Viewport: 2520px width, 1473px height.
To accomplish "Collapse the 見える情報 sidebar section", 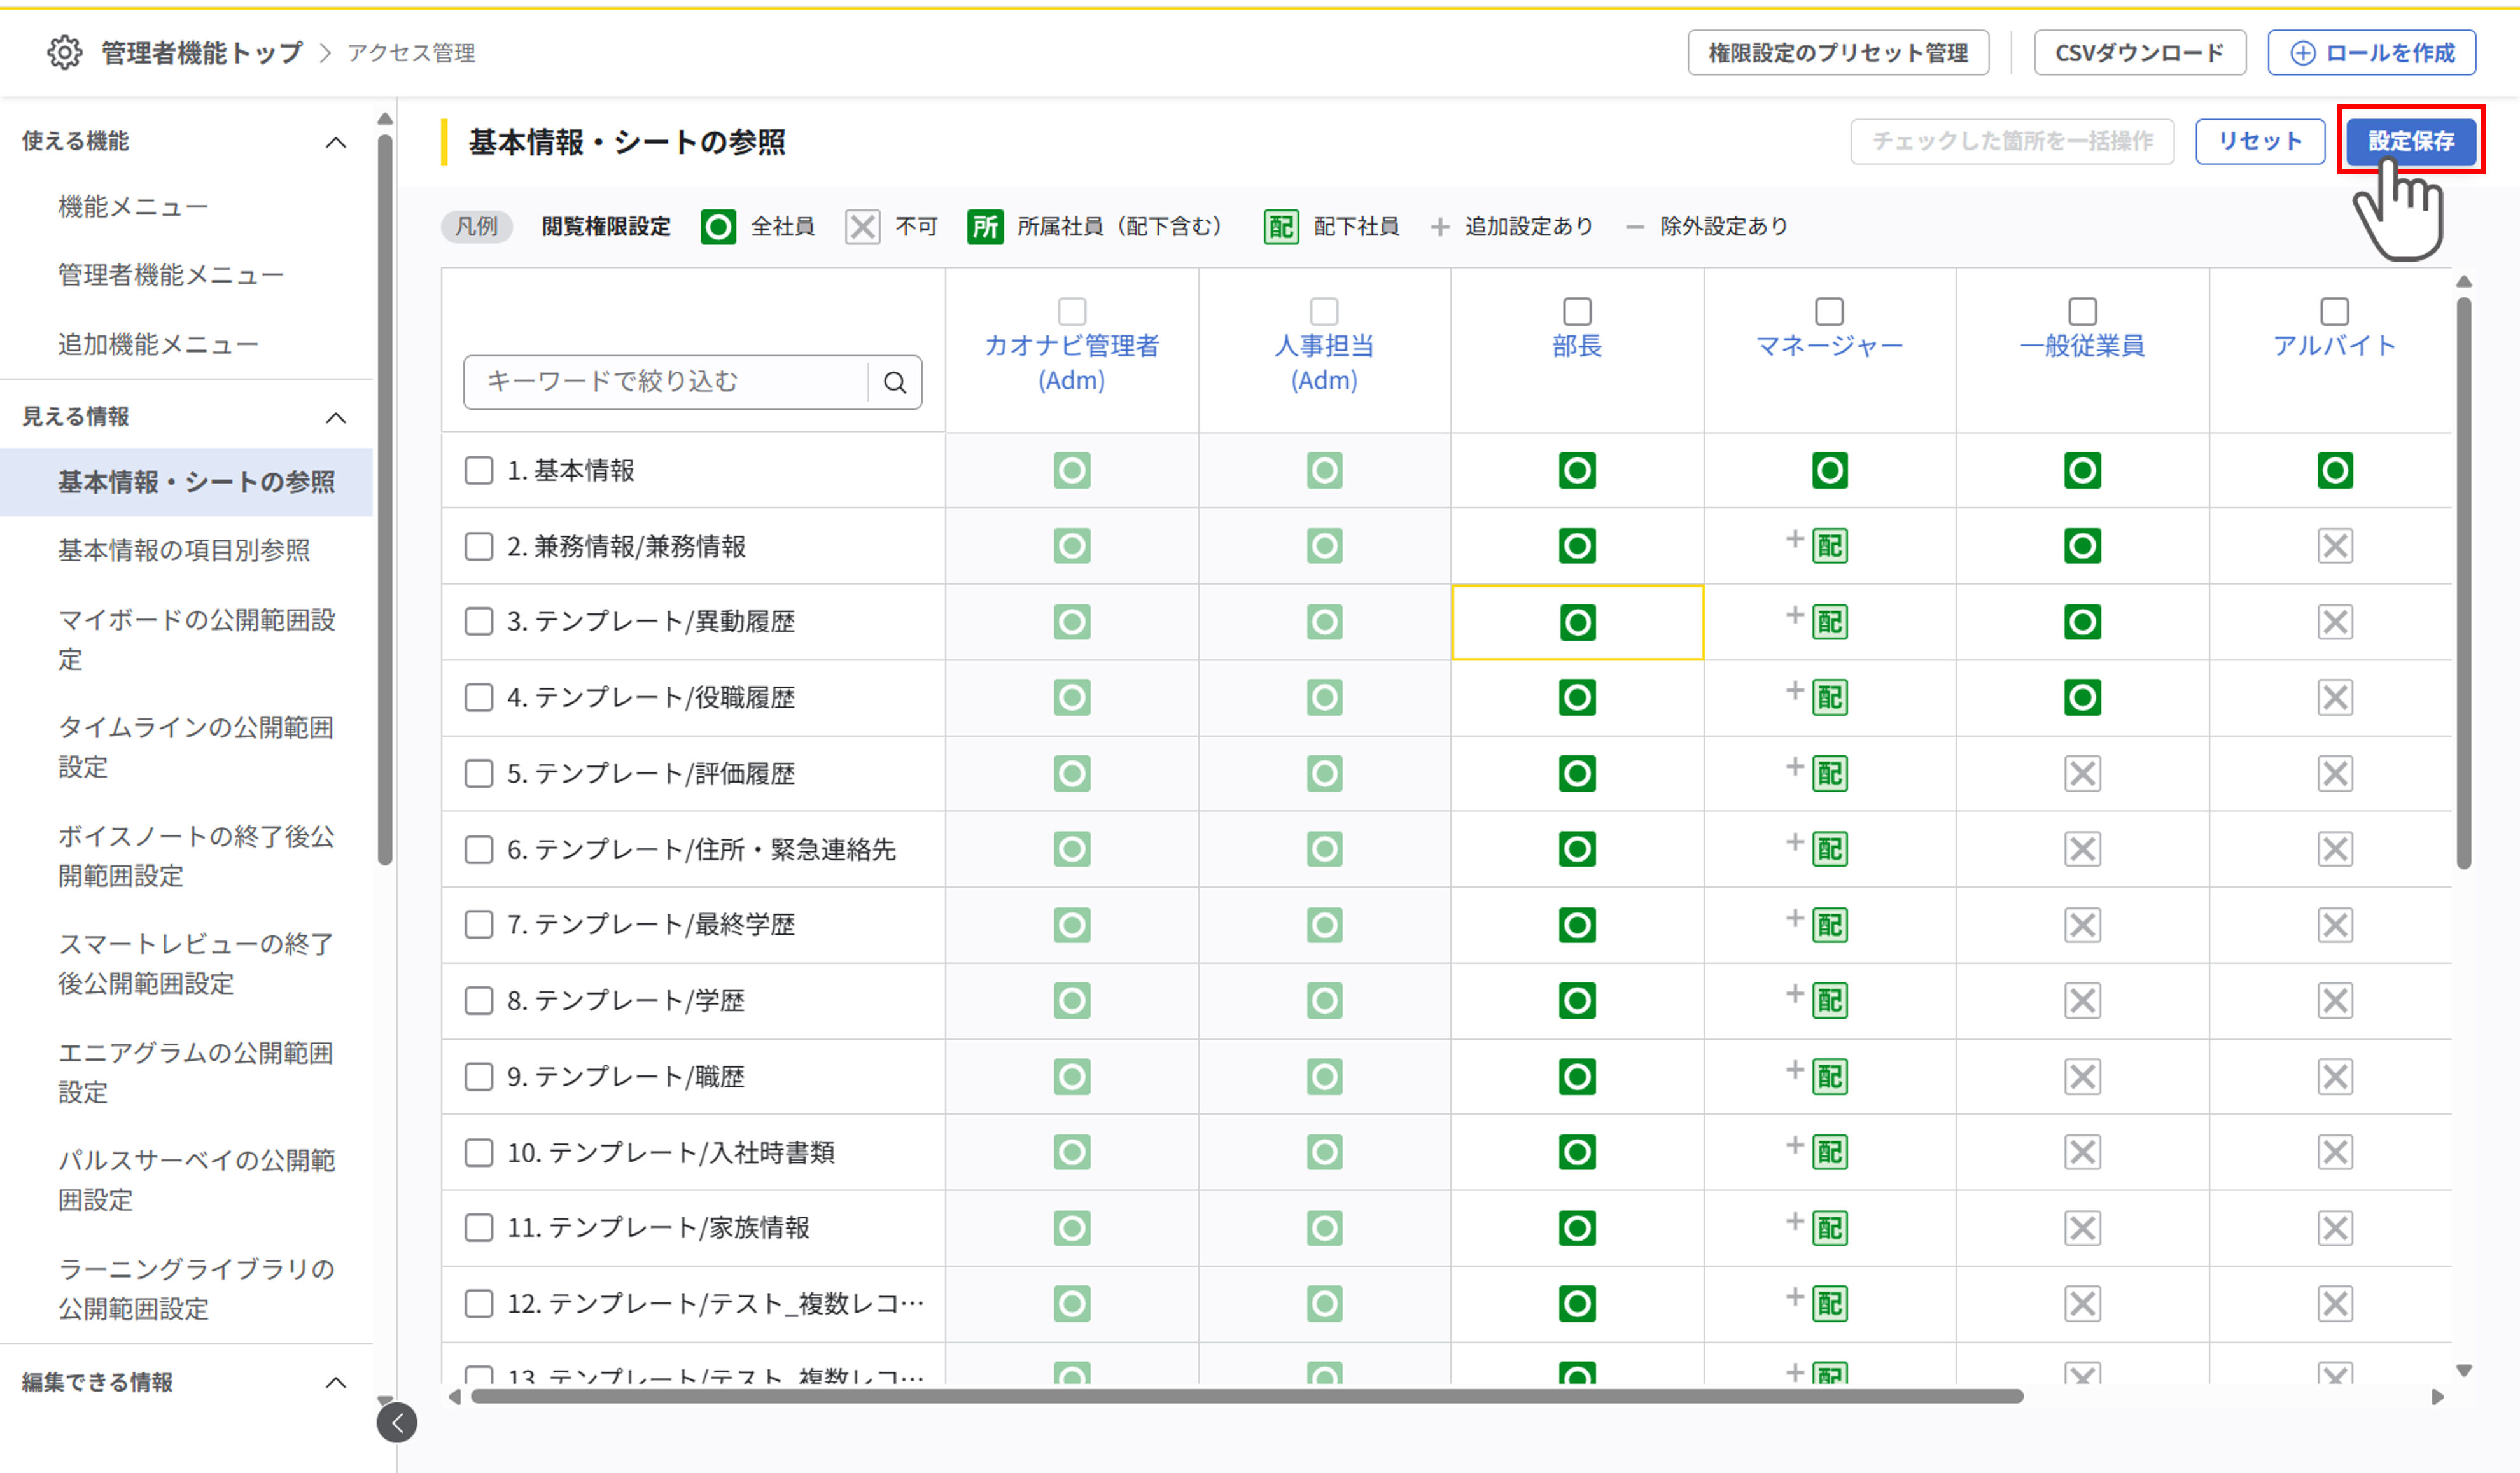I will [336, 417].
